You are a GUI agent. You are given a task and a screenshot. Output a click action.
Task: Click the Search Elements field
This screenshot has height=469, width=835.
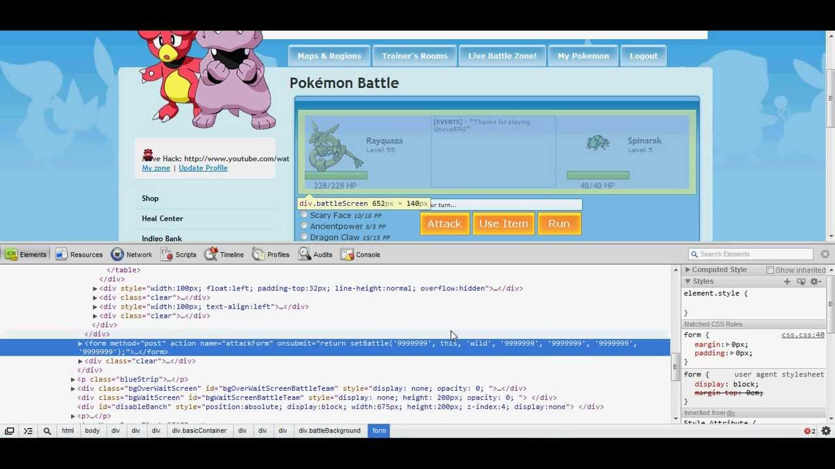point(750,254)
